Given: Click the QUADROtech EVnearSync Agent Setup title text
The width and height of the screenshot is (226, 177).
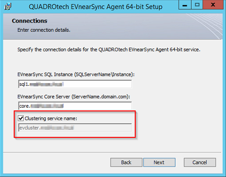Looking at the screenshot, I should click(96, 7).
